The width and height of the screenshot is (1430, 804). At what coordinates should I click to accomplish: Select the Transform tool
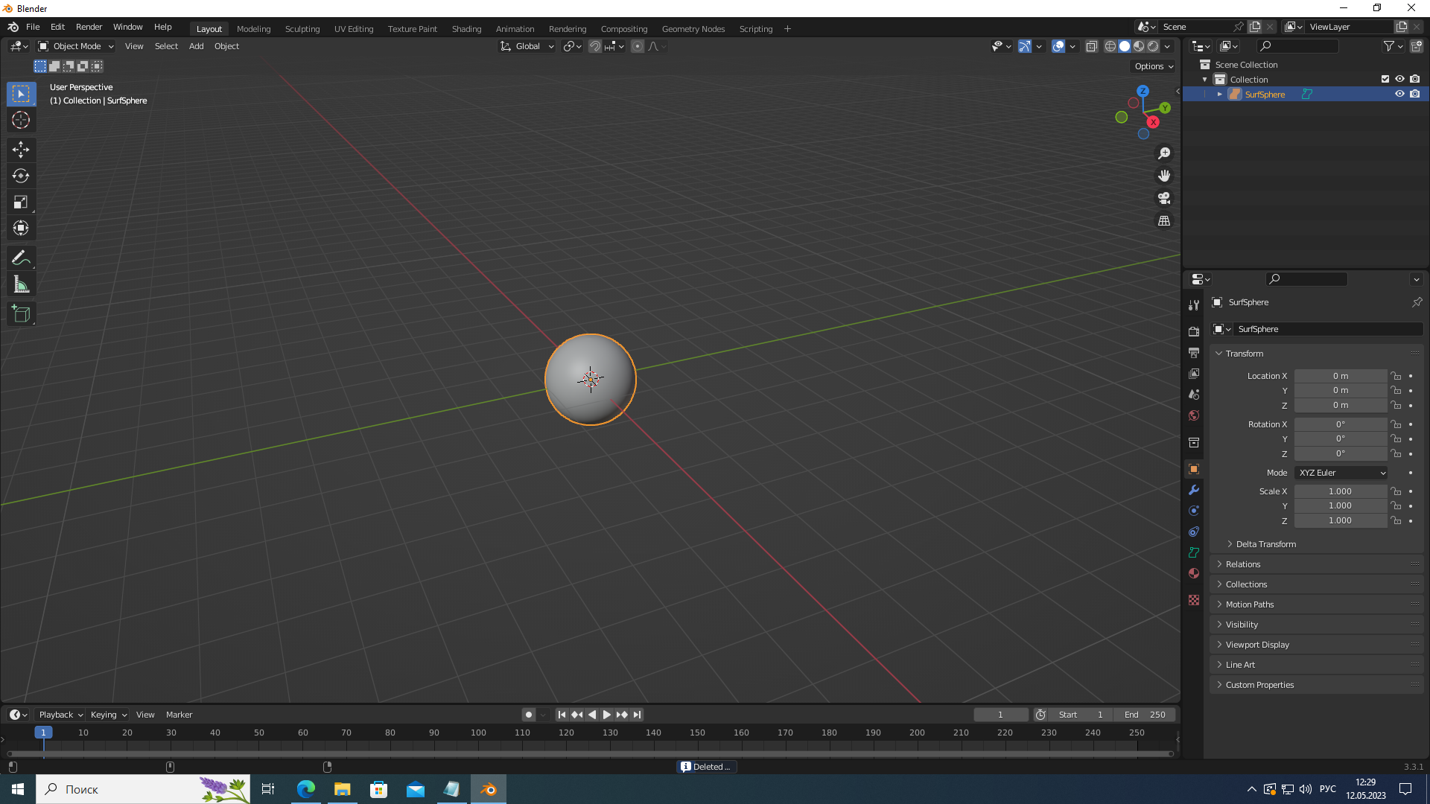[x=21, y=228]
